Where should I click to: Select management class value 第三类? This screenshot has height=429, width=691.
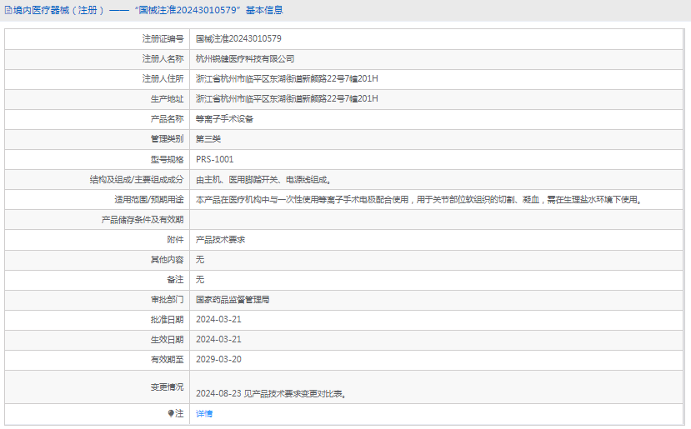[x=208, y=139]
